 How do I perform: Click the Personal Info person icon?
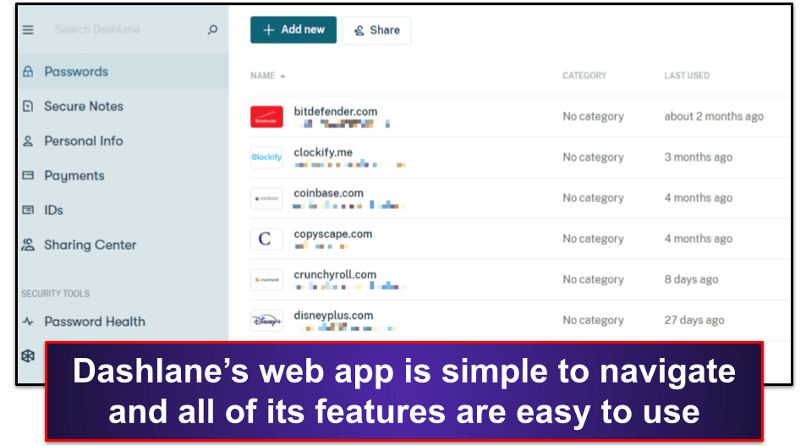point(28,141)
